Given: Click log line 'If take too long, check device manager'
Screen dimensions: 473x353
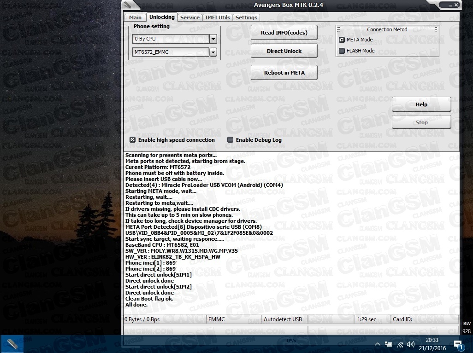Looking at the screenshot, I should point(191,221).
